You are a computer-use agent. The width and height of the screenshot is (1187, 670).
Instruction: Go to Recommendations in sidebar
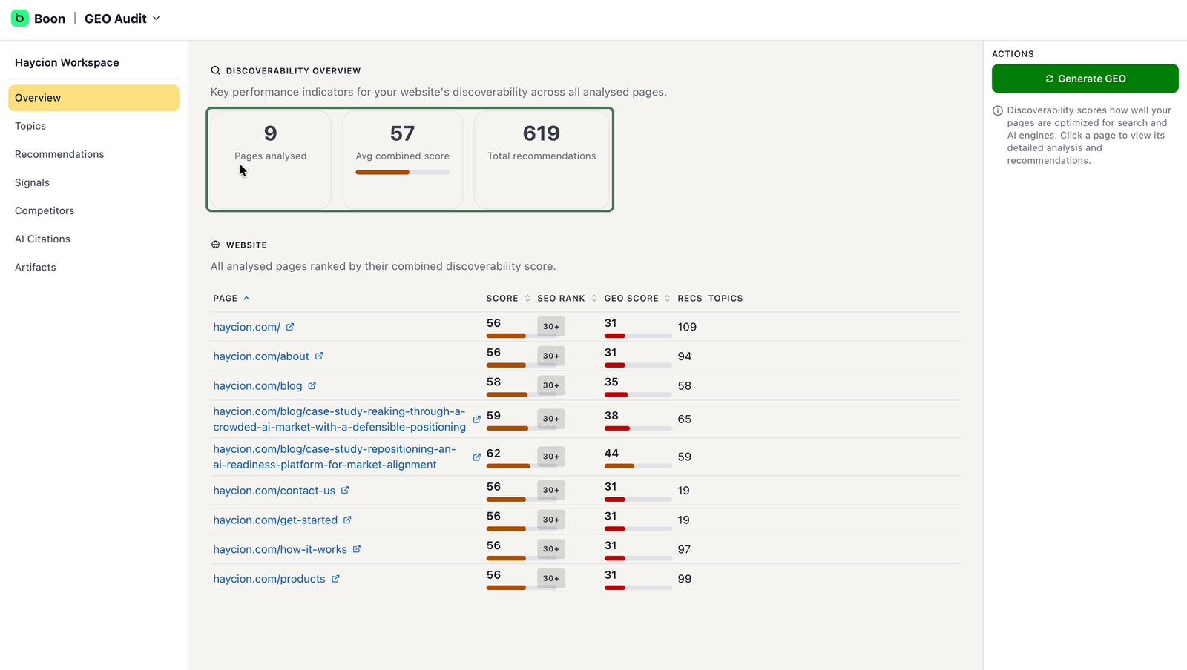(x=59, y=154)
